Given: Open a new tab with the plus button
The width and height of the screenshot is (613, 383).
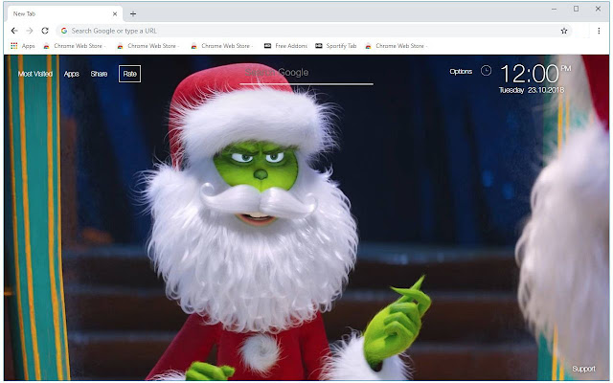Looking at the screenshot, I should click(x=133, y=14).
